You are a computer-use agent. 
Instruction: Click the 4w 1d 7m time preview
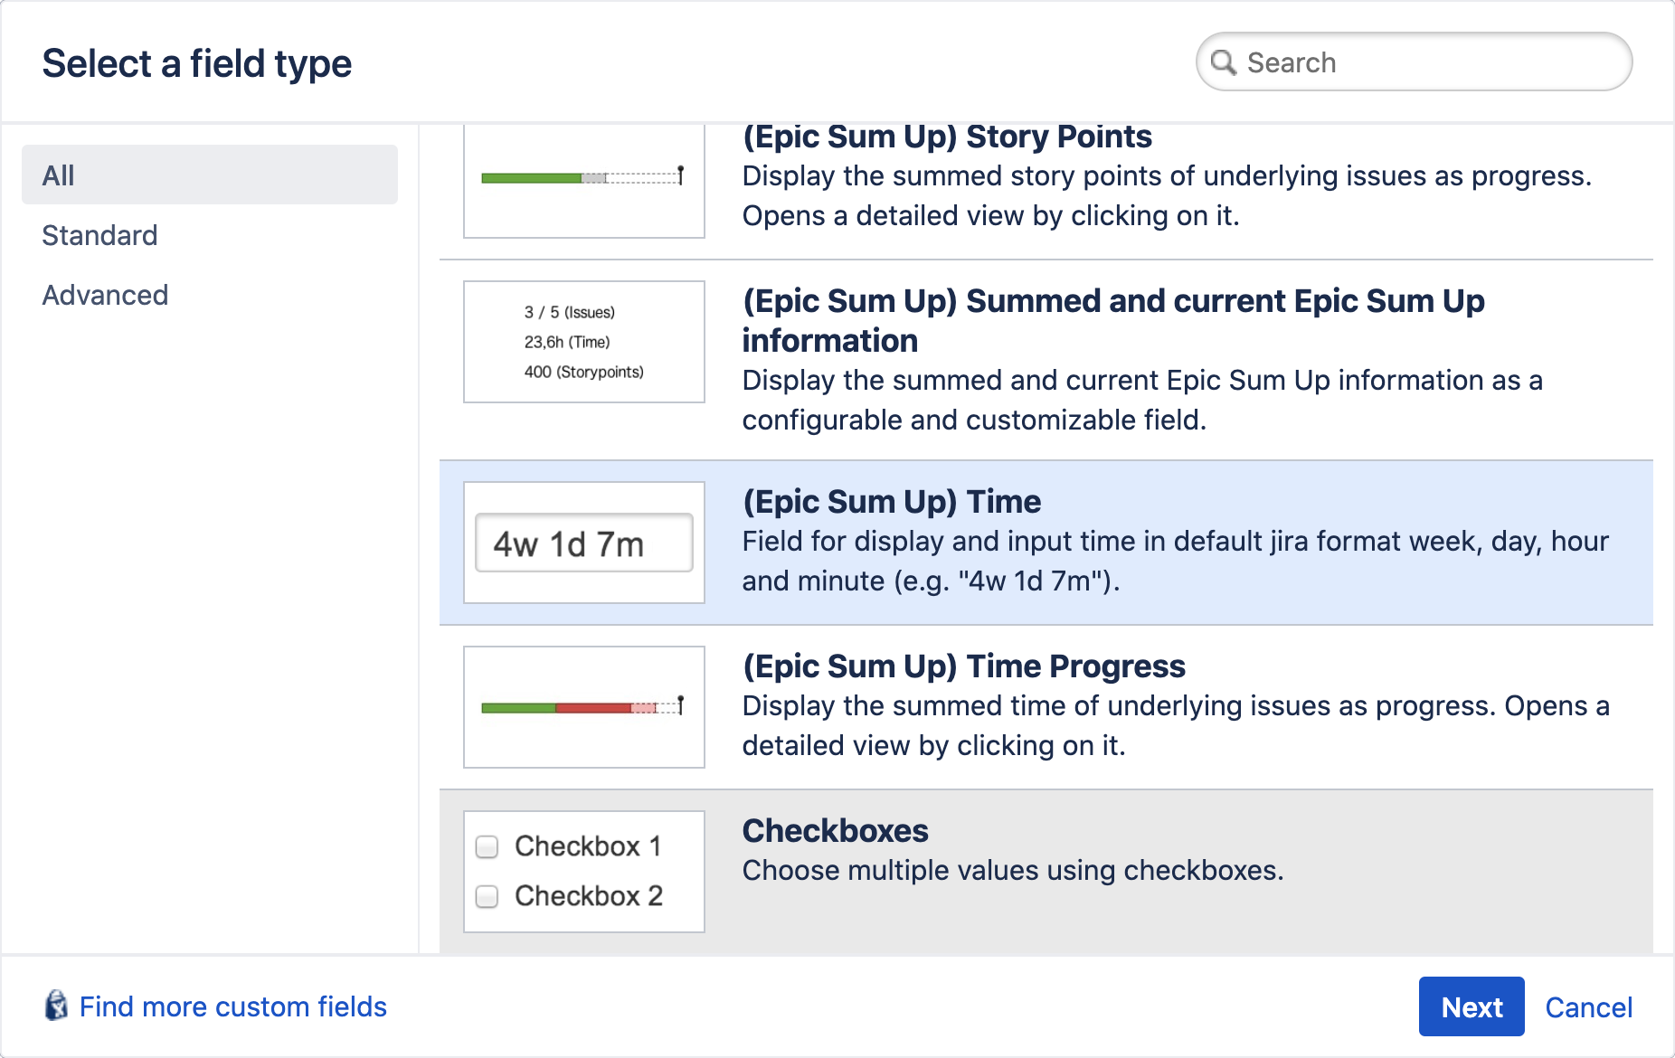click(583, 543)
